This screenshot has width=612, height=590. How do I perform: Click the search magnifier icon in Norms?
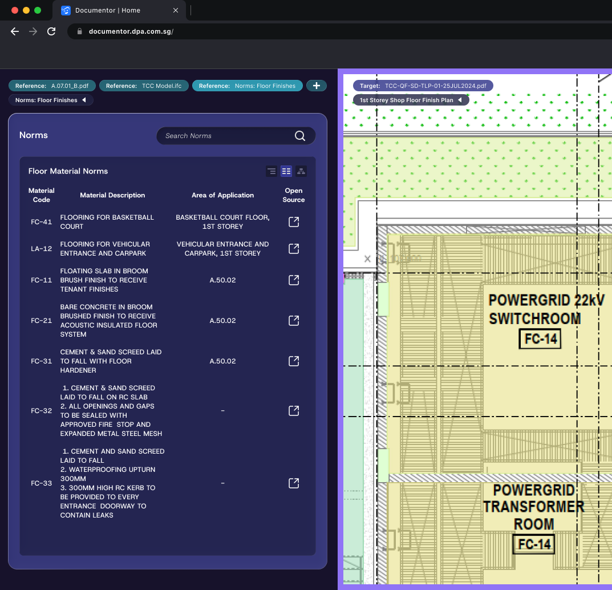click(300, 136)
